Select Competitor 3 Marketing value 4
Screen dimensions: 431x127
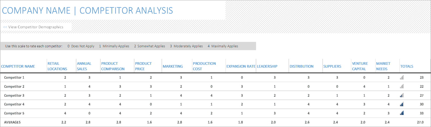point(181,95)
